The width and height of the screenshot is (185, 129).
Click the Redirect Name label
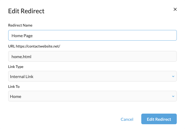click(20, 25)
